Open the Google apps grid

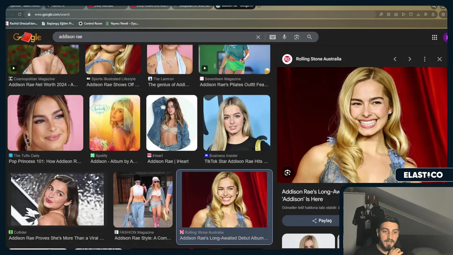[x=434, y=37]
